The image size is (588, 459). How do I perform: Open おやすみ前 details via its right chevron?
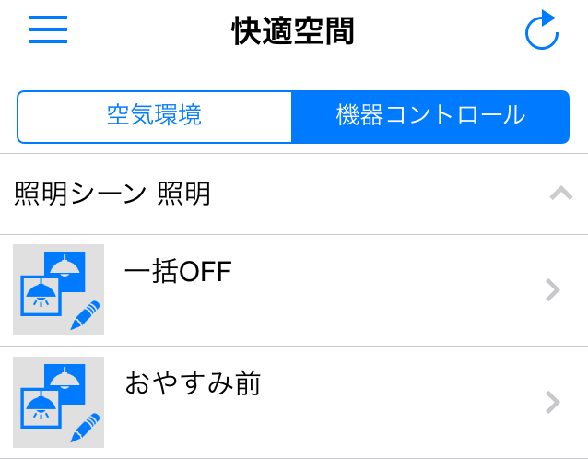pyautogui.click(x=553, y=403)
